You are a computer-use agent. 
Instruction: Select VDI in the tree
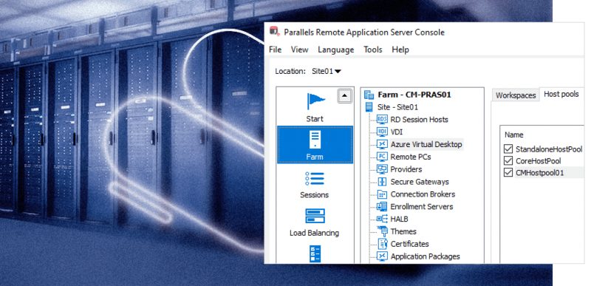(397, 132)
